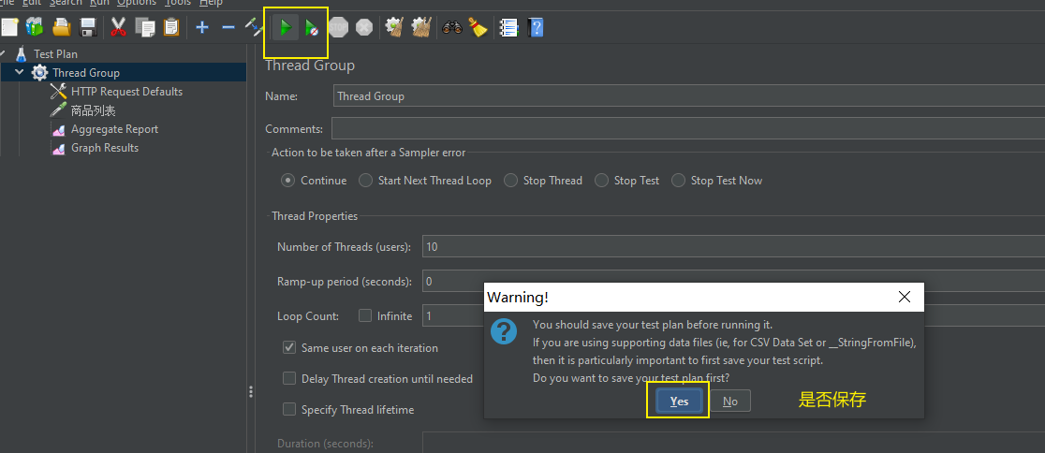Click the Reset Search broom icon
Image resolution: width=1045 pixels, height=453 pixels.
click(x=478, y=27)
